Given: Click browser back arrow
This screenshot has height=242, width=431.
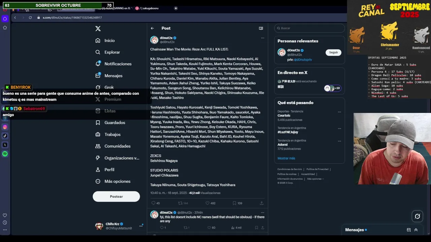Looking at the screenshot, I should point(15,17).
